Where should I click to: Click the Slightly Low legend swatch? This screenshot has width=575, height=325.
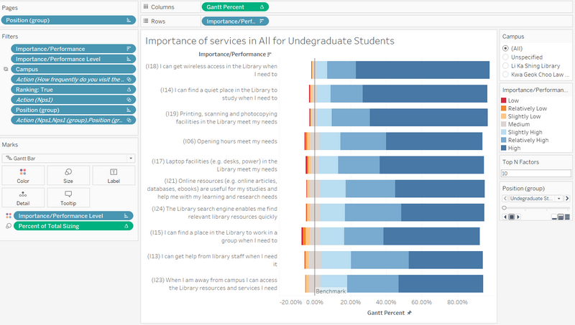pyautogui.click(x=504, y=116)
